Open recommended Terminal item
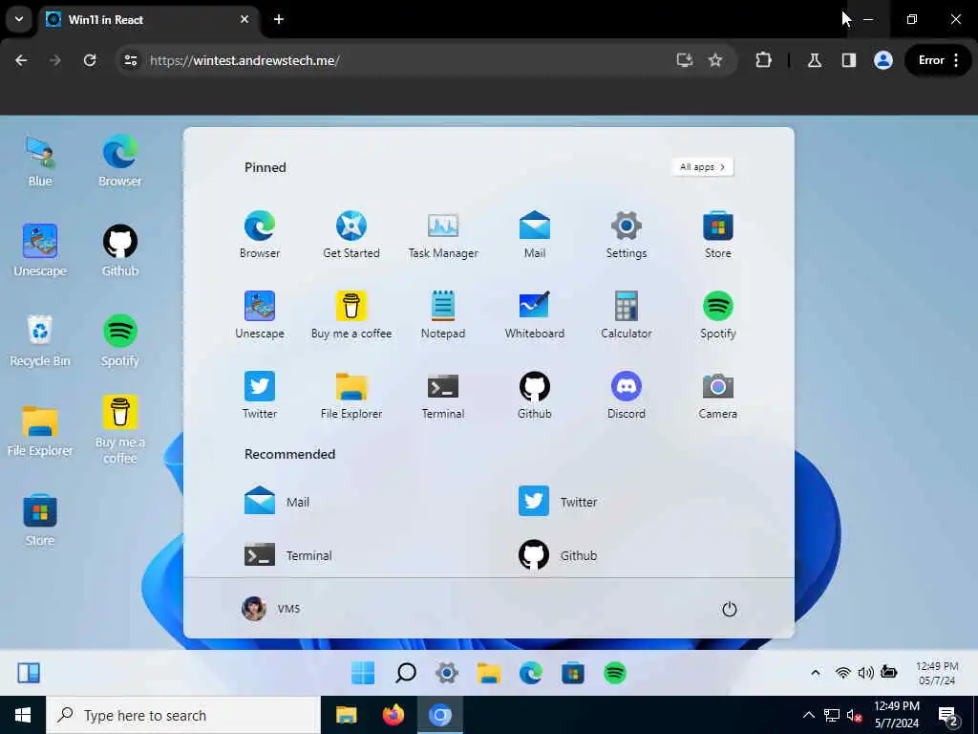 click(x=288, y=555)
